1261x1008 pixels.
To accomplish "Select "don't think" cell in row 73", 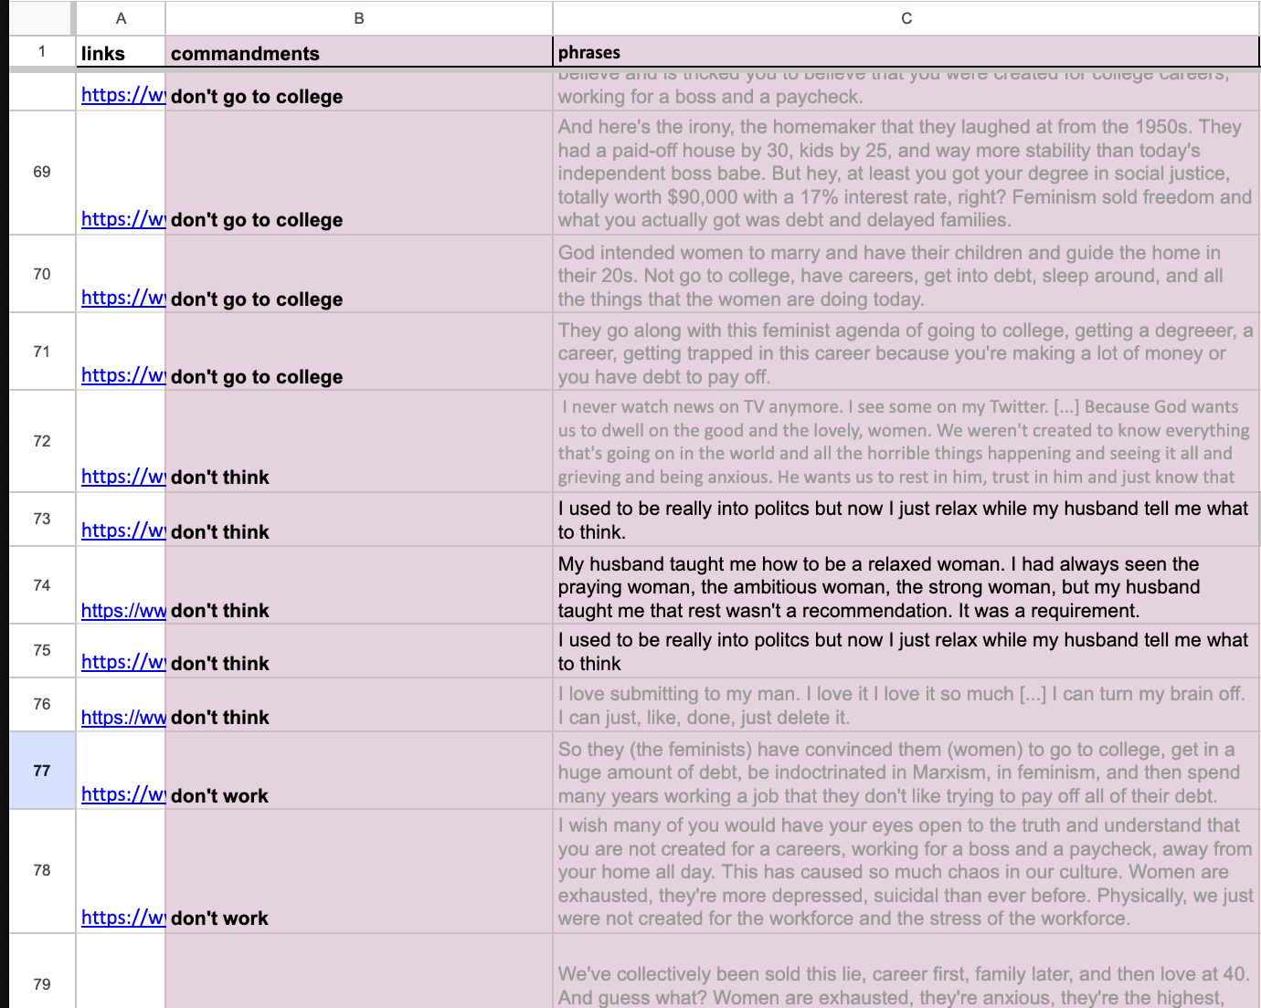I will [x=358, y=520].
